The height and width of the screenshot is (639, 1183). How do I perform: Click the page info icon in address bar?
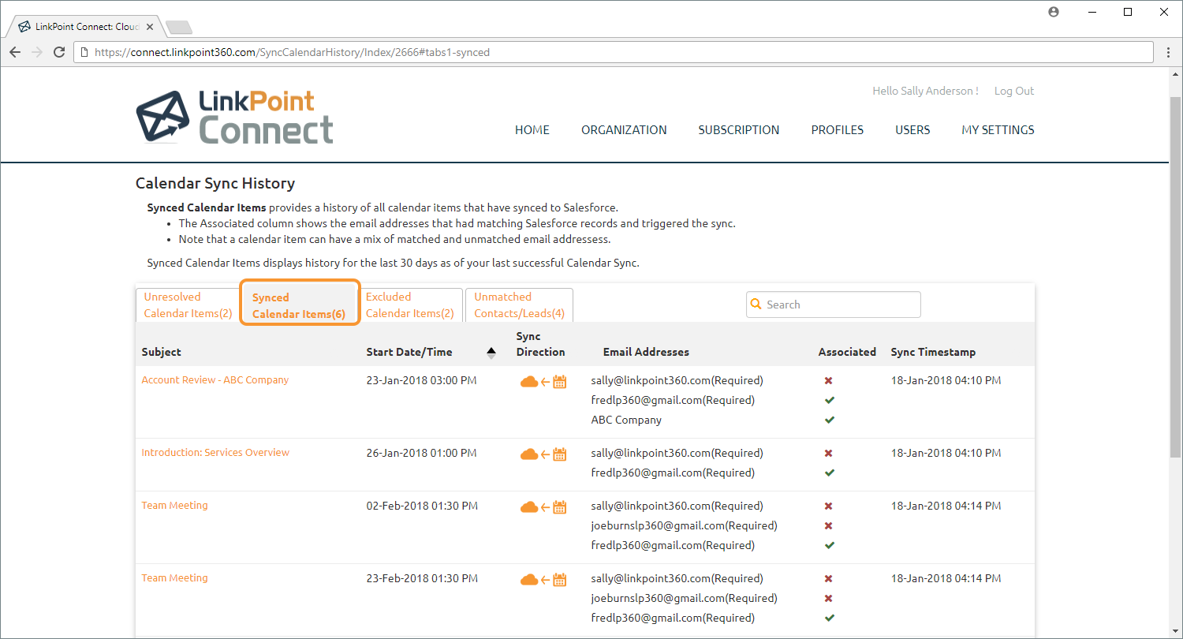pyautogui.click(x=85, y=53)
